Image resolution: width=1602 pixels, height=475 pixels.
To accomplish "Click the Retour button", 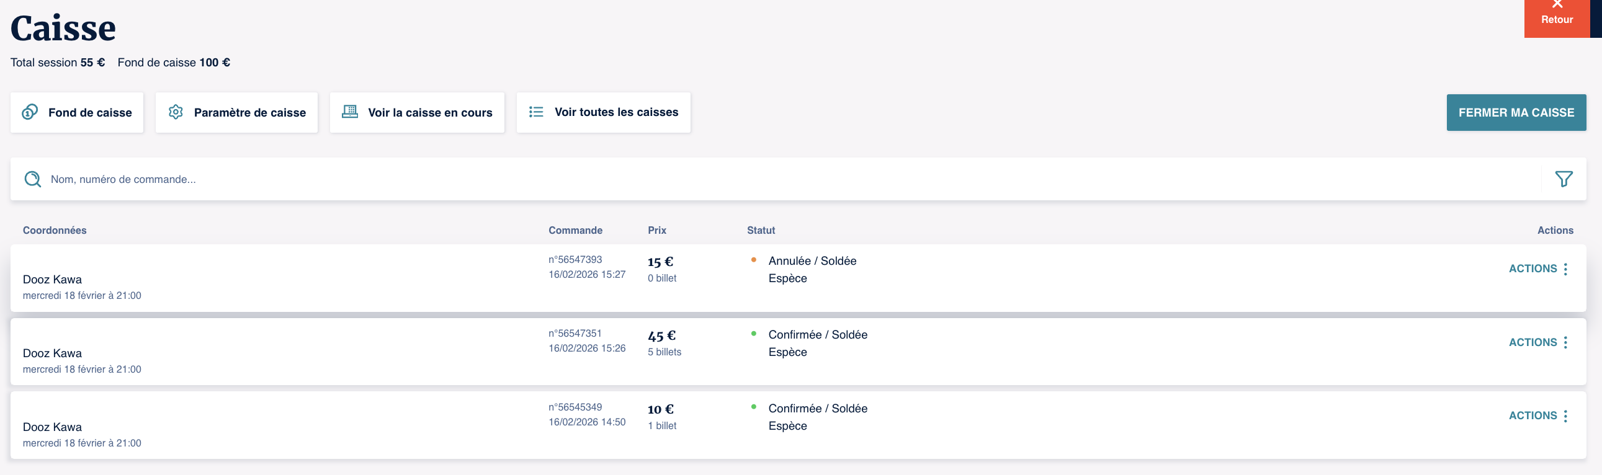I will tap(1557, 20).
